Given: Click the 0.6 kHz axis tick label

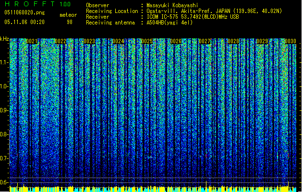Looking at the screenshot, I should click(x=4, y=182).
